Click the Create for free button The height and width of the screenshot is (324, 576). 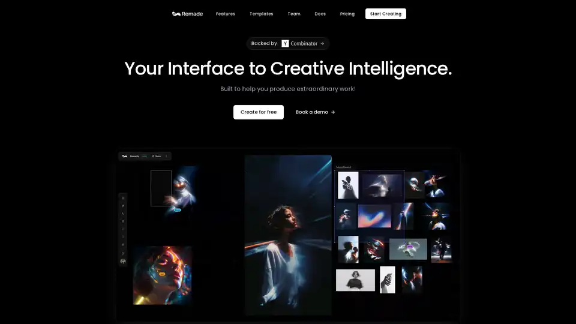coord(259,112)
